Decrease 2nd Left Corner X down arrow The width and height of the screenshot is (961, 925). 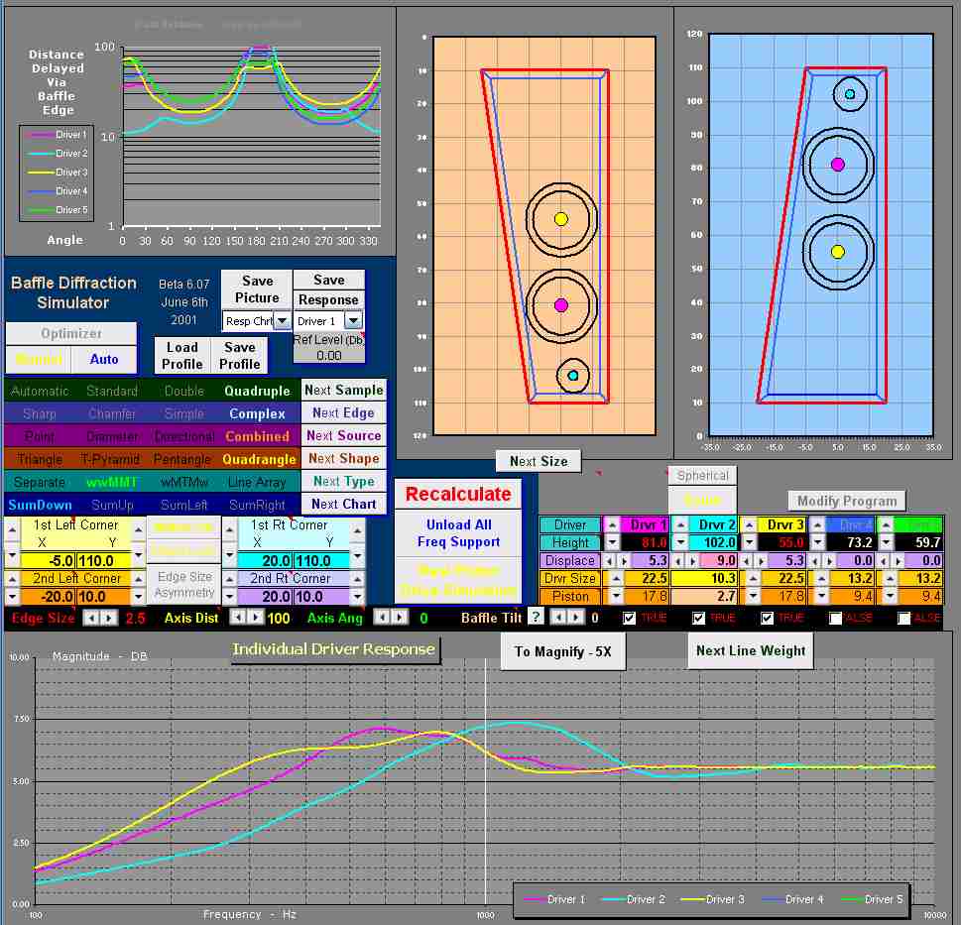pos(12,596)
